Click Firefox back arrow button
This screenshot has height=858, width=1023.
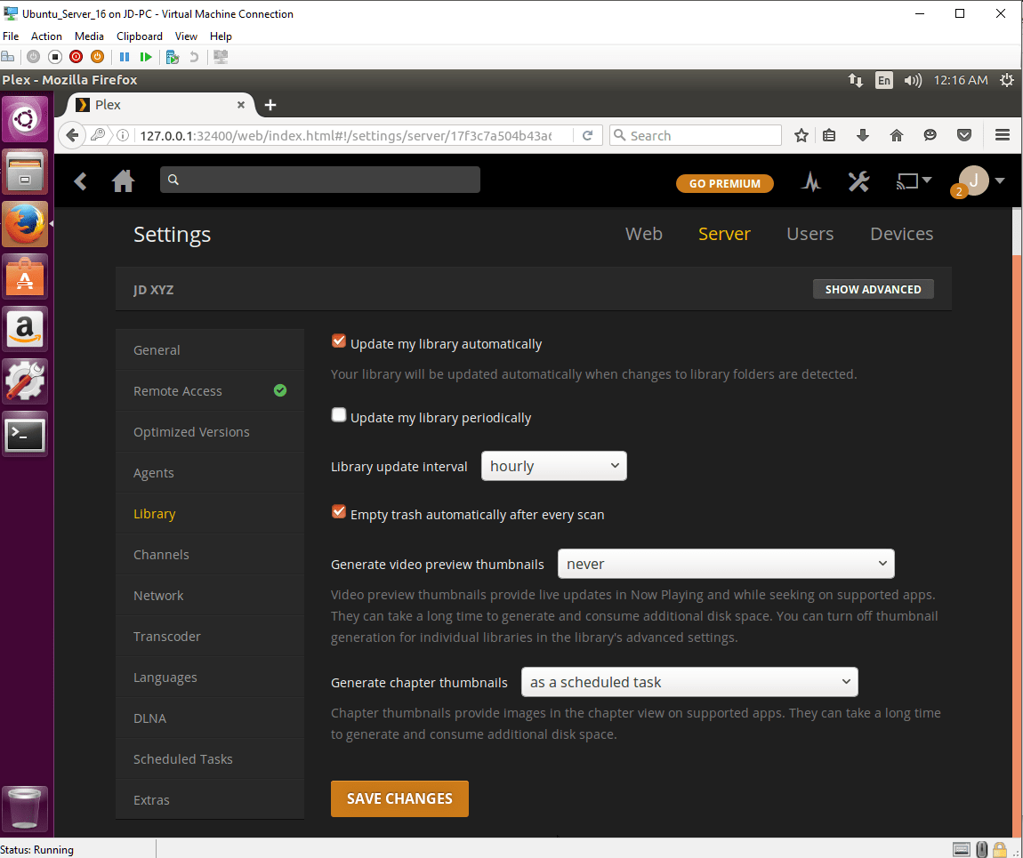tap(72, 135)
